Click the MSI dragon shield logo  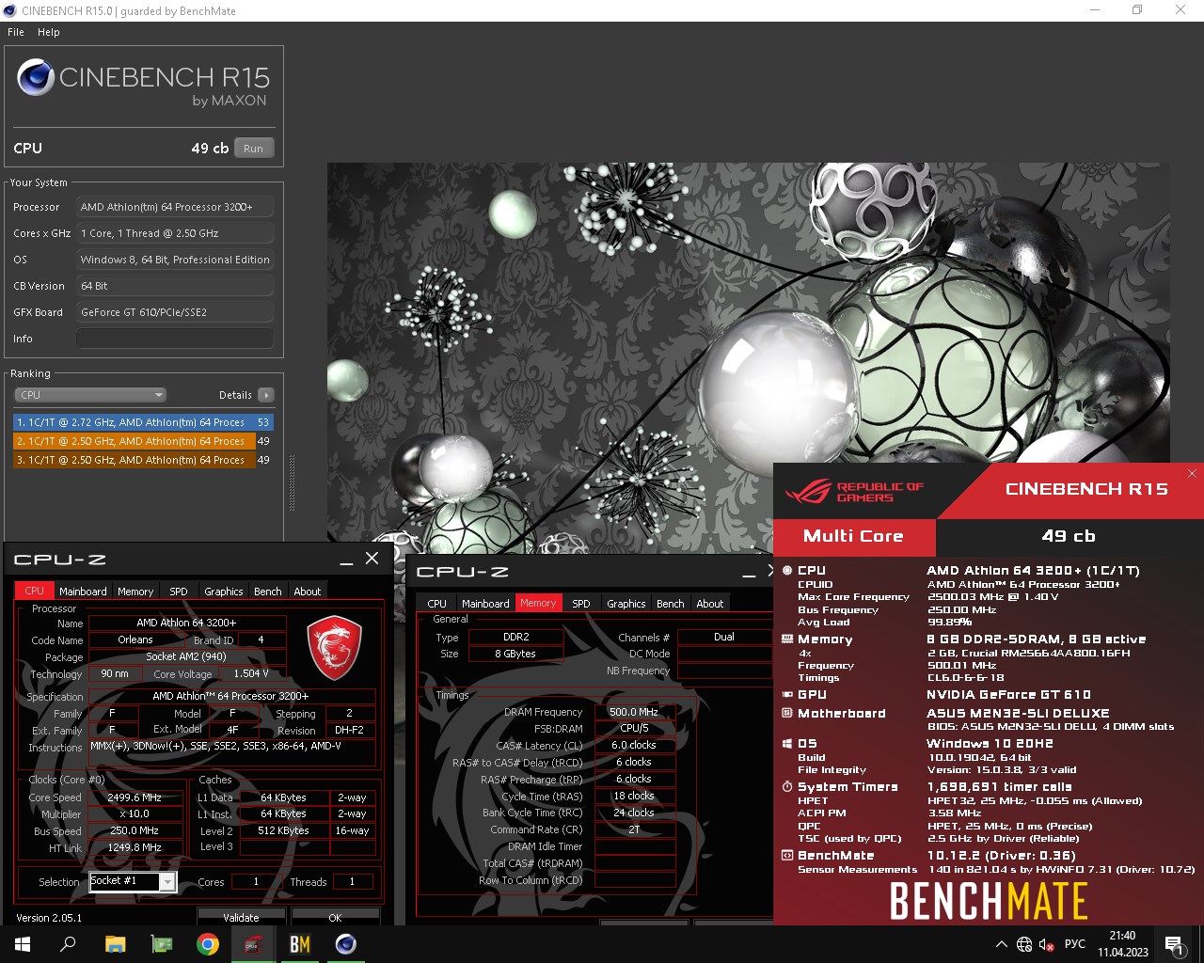click(x=334, y=648)
